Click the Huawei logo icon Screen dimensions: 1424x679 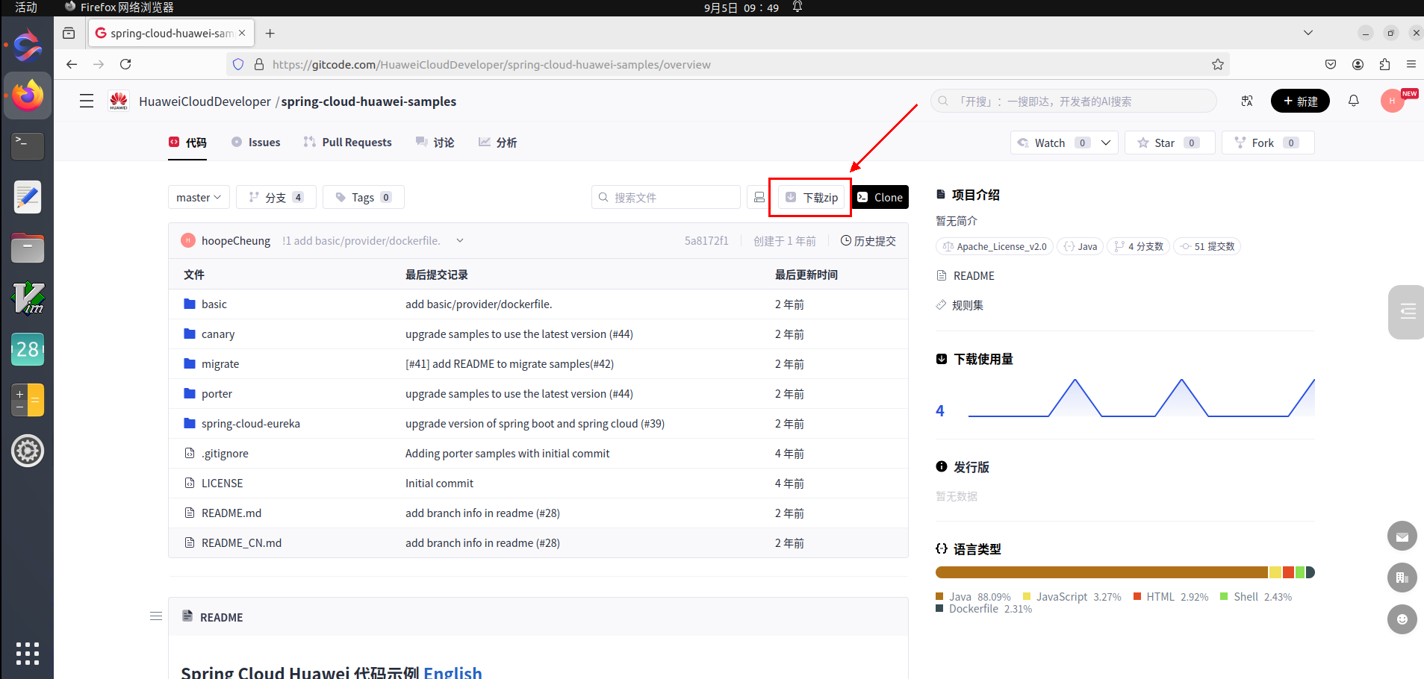119,101
